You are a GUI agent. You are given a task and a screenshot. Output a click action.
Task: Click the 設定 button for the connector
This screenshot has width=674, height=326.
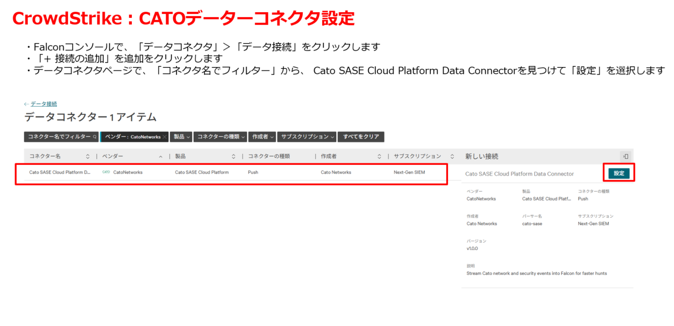coord(619,173)
